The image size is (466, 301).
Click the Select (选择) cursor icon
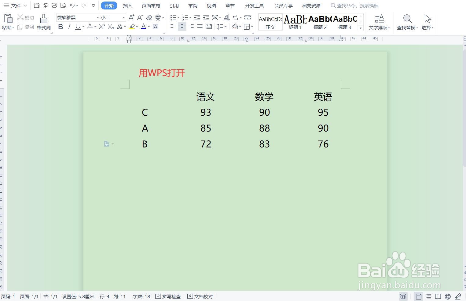(x=427, y=19)
